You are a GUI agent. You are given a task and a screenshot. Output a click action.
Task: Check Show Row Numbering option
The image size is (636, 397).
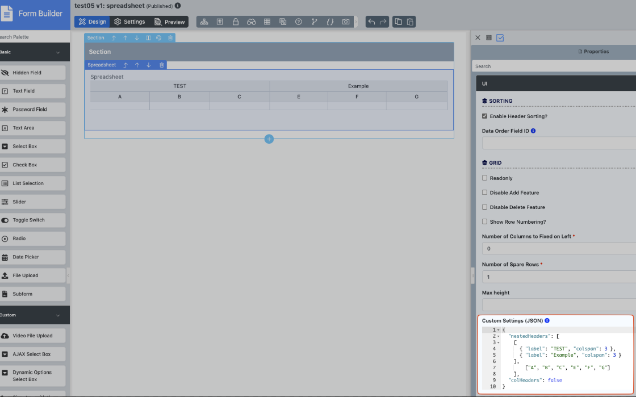(484, 222)
